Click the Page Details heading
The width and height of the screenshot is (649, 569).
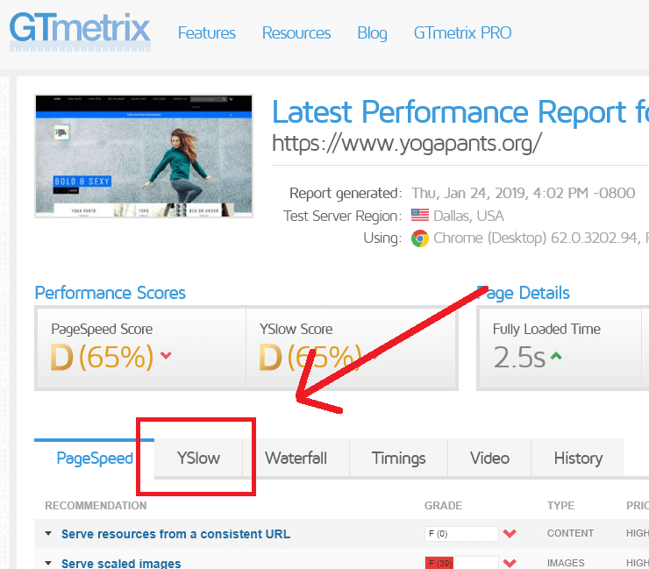(x=524, y=293)
